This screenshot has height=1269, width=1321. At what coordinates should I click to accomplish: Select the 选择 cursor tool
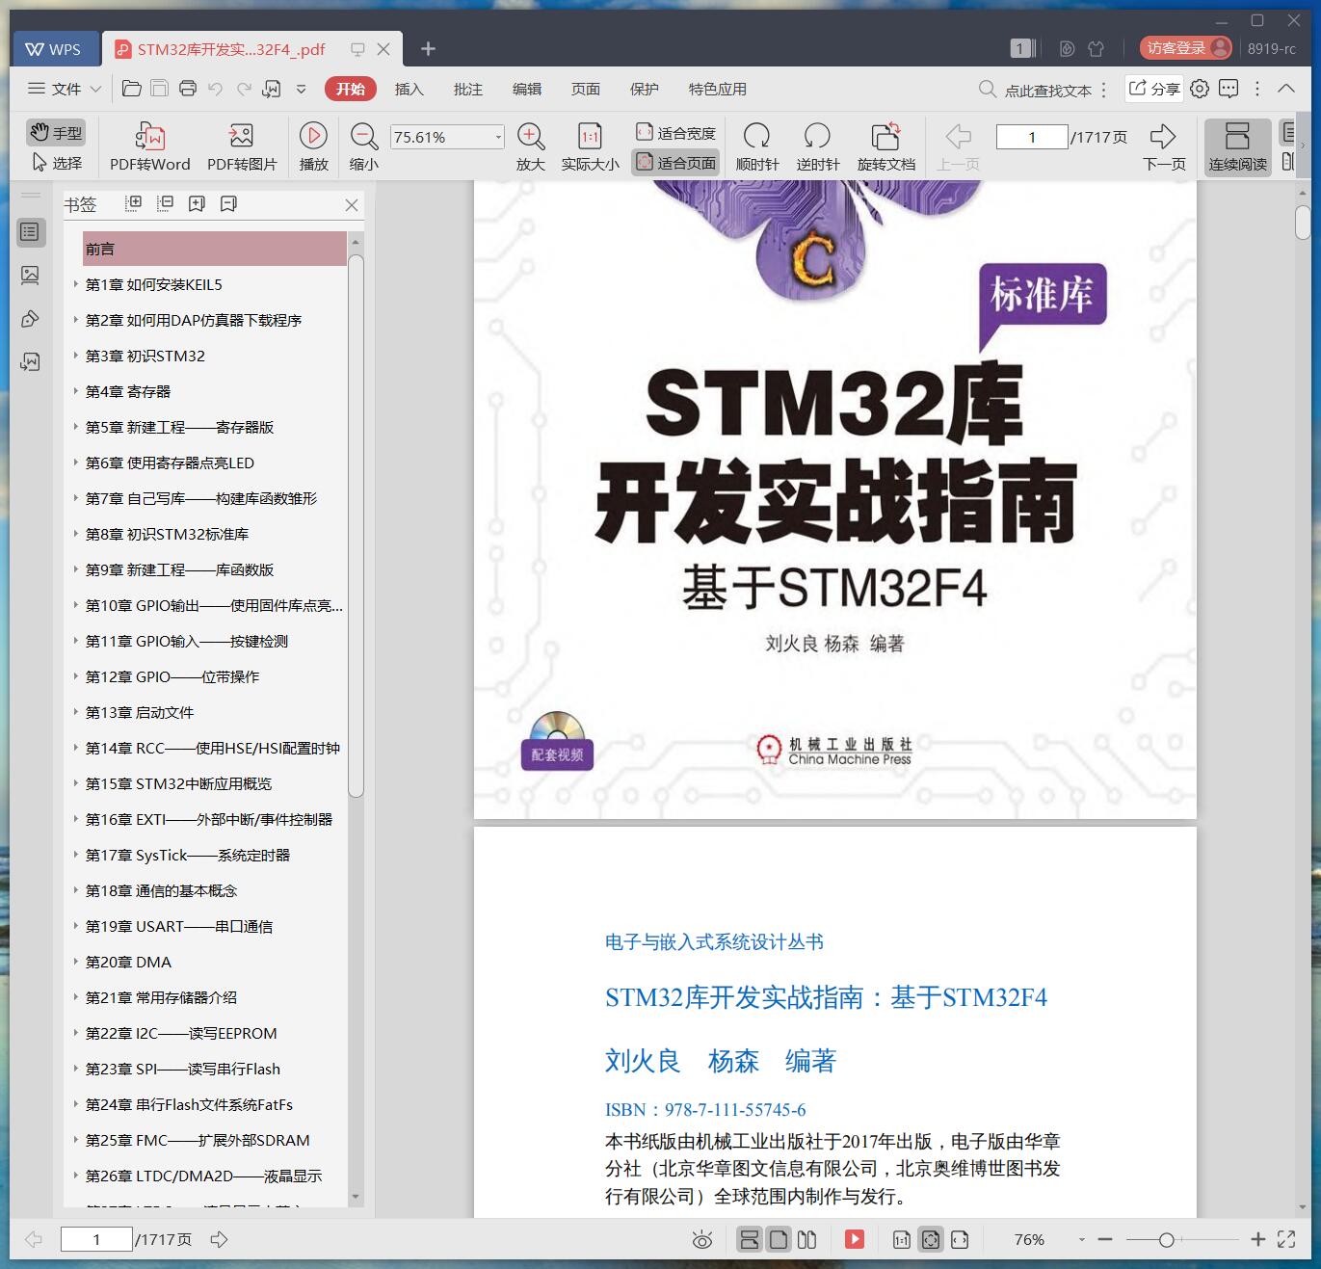(x=56, y=163)
